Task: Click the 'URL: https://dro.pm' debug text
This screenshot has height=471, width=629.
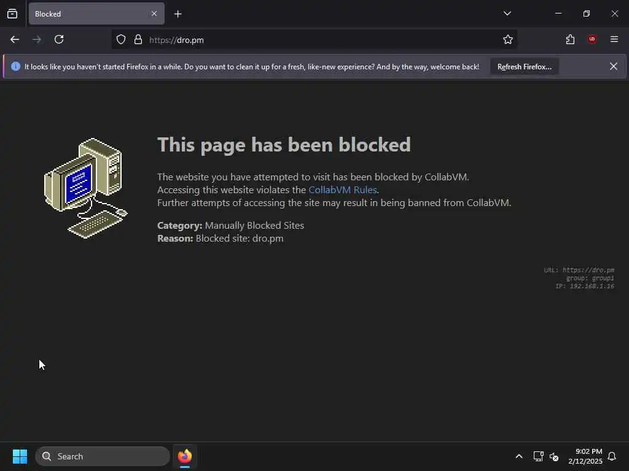Action: click(579, 270)
